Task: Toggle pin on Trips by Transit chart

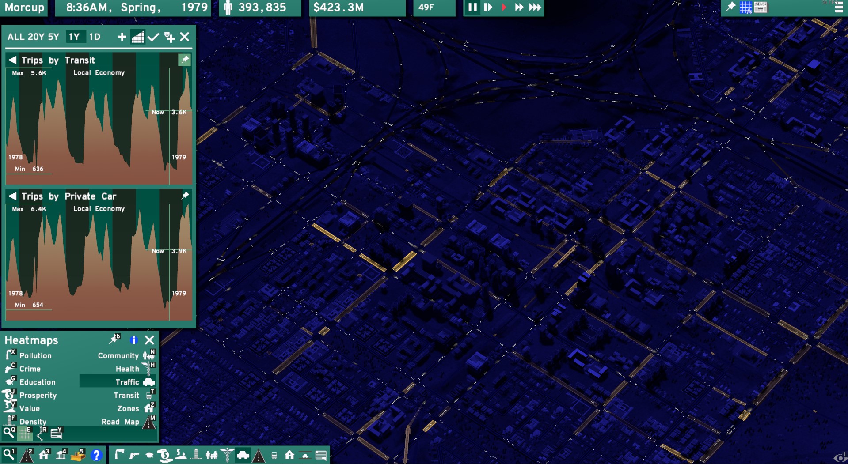Action: coord(185,60)
